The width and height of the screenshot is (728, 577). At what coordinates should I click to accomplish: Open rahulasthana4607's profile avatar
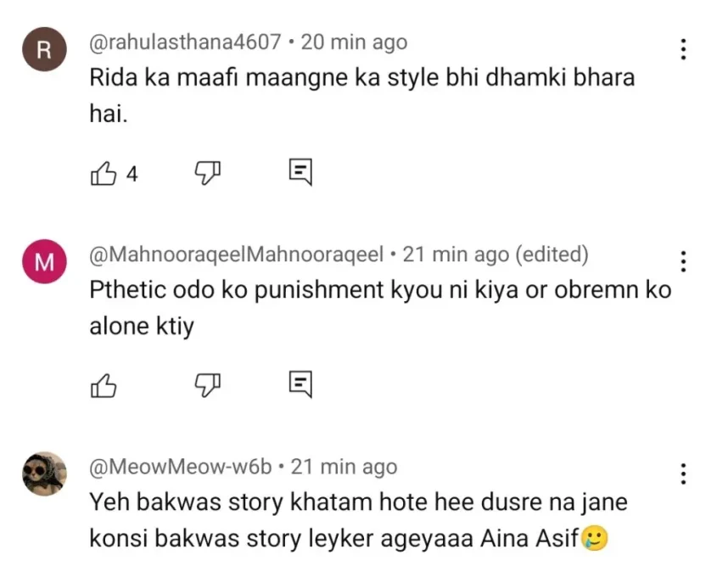point(43,50)
